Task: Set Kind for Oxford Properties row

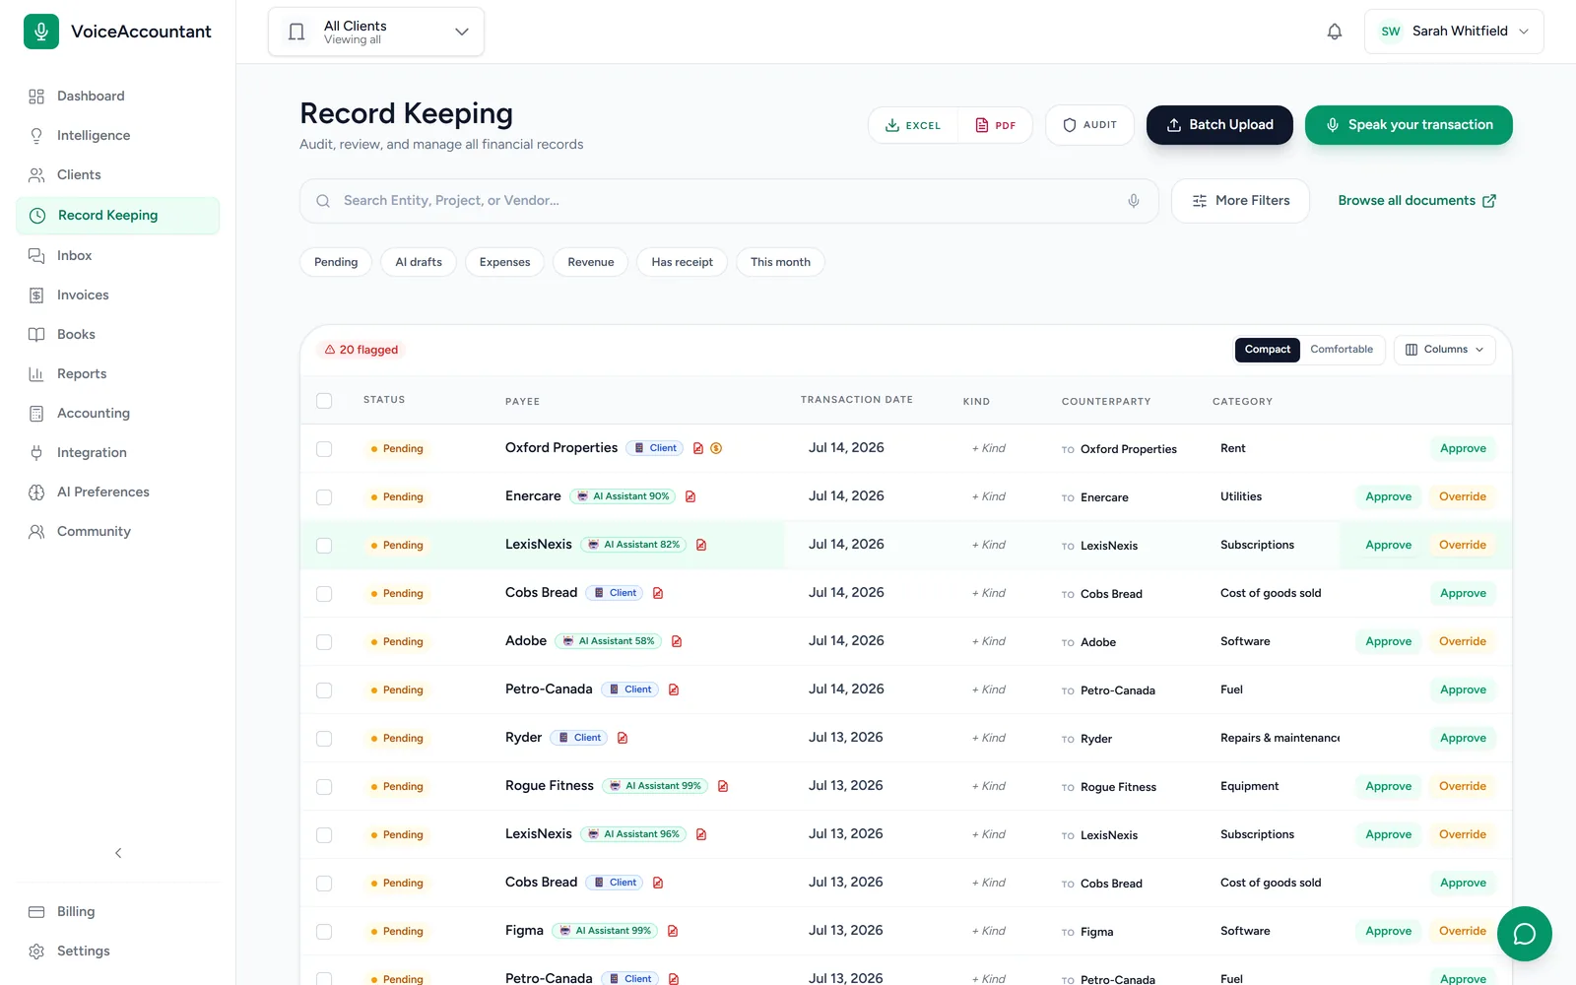Action: (x=989, y=448)
